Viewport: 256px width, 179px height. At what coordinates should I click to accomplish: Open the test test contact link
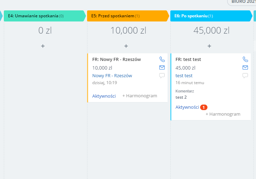pyautogui.click(x=184, y=75)
